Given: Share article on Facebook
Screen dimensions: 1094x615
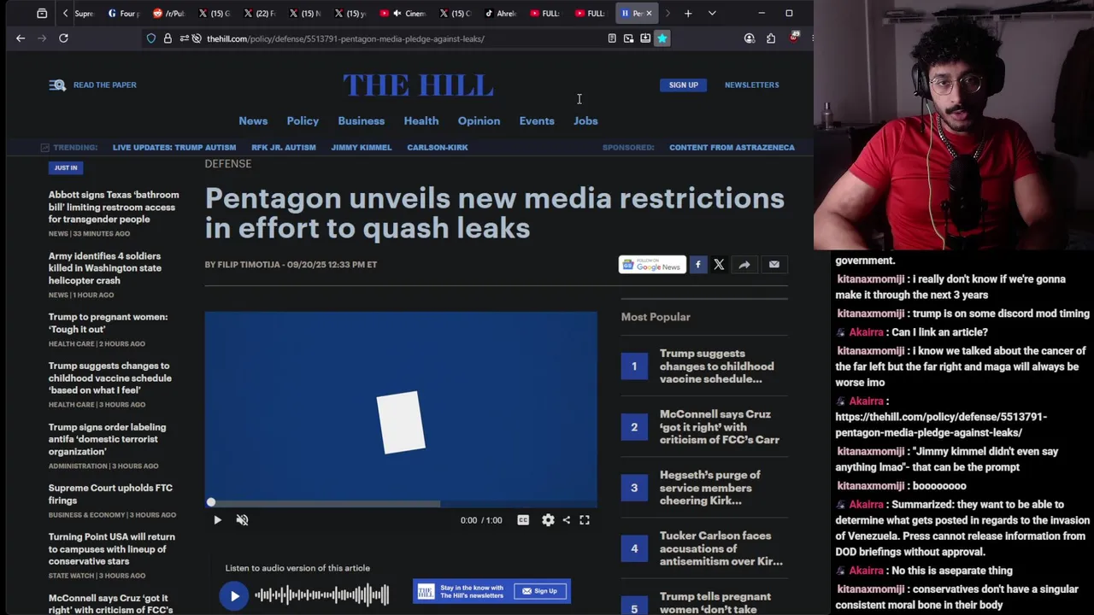Looking at the screenshot, I should pos(697,265).
